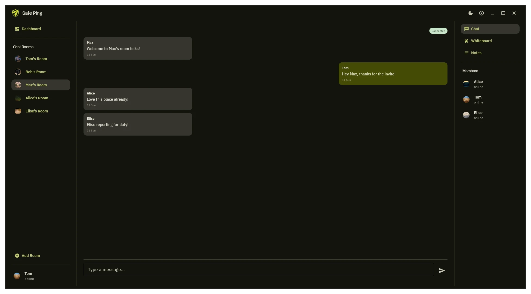Click 'Love this place already!' message
Screen dimensions: 531x294
[x=138, y=99]
